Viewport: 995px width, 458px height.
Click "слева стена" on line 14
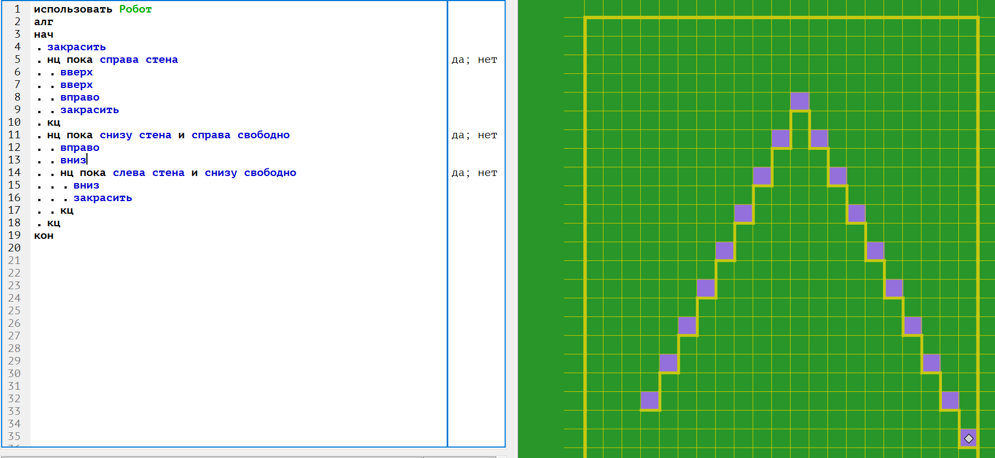[x=148, y=173]
